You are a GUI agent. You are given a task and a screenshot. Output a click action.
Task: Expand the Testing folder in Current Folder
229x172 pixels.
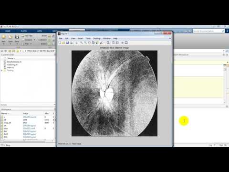point(2,70)
